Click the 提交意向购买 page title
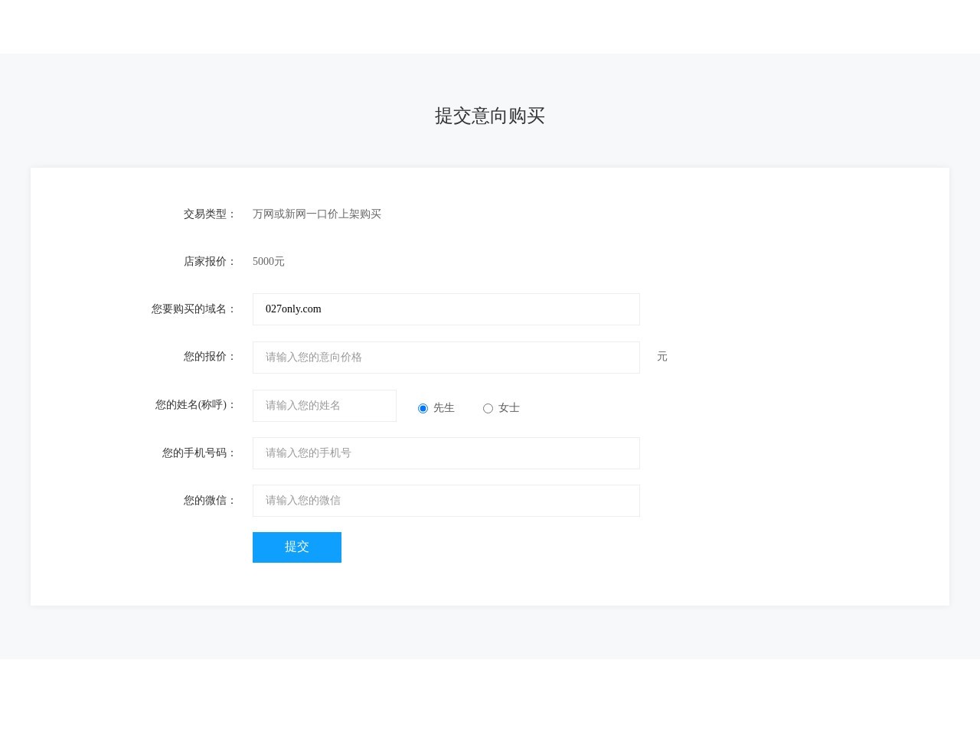The image size is (980, 735). (x=490, y=116)
